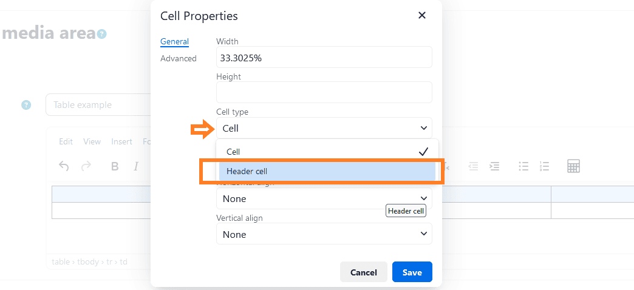Click the redo arrow icon
The width and height of the screenshot is (634, 290).
86,166
